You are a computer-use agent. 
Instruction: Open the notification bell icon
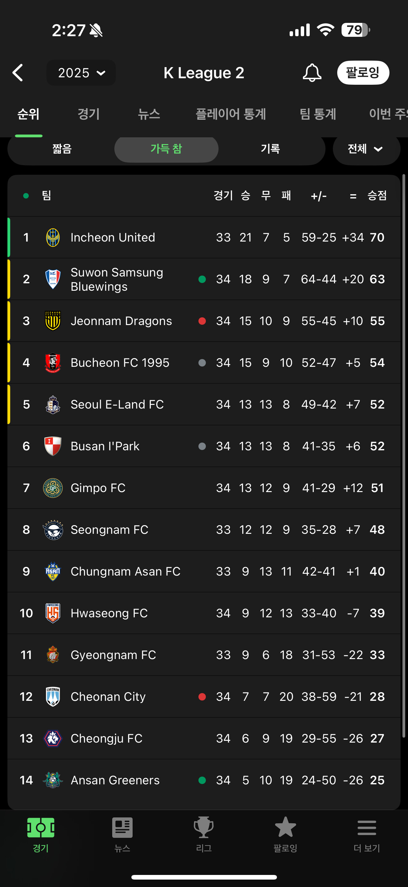coord(312,73)
